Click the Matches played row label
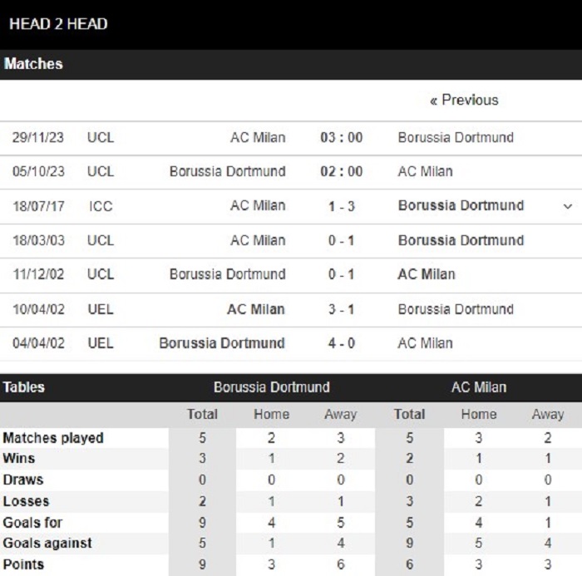582x576 pixels. 54,438
